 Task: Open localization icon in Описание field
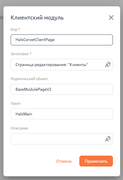[x=108, y=139]
